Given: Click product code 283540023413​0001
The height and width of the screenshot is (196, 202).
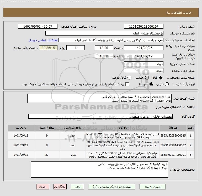Looking at the screenshot, I should click(173, 155).
